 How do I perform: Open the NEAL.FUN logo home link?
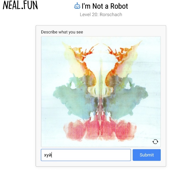click(x=20, y=5)
